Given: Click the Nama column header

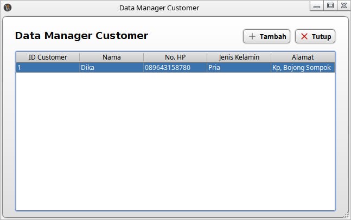Looking at the screenshot, I should pyautogui.click(x=111, y=57).
